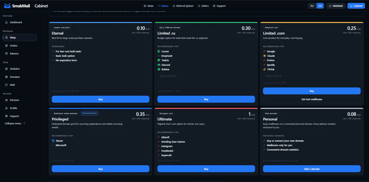Click Ubisoft in Ultimate list
369x182 pixels.
pyautogui.click(x=165, y=137)
